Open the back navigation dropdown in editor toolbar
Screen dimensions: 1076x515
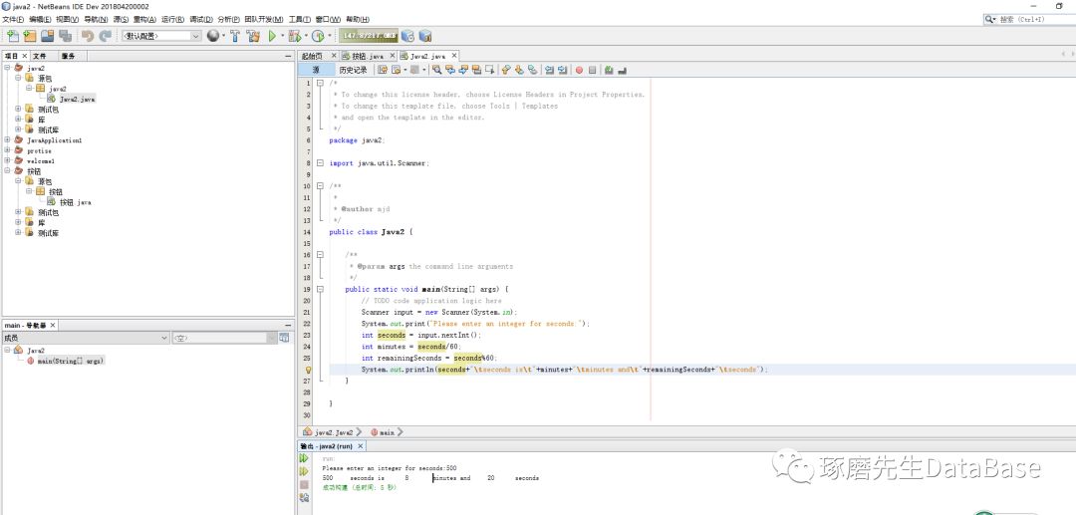(405, 70)
